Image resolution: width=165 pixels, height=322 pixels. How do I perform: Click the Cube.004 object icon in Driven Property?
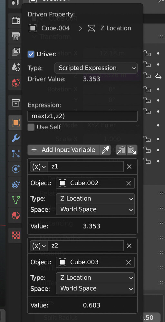tap(33, 28)
